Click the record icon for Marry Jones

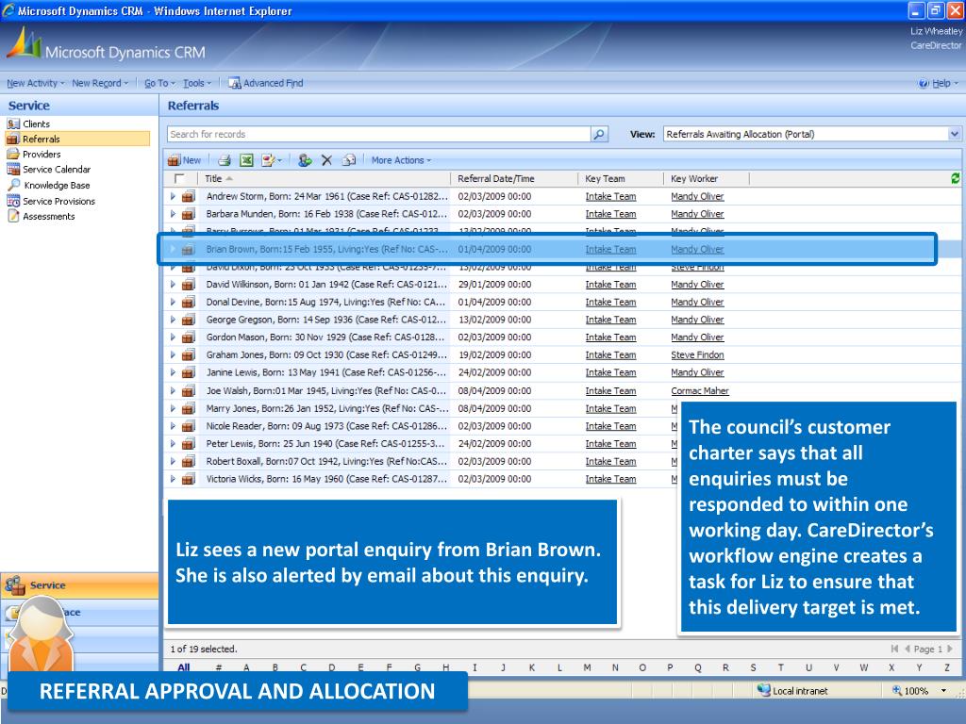[189, 409]
